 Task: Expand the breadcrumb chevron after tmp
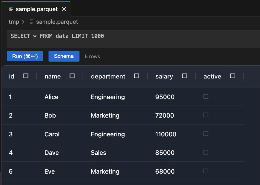[x=23, y=22]
